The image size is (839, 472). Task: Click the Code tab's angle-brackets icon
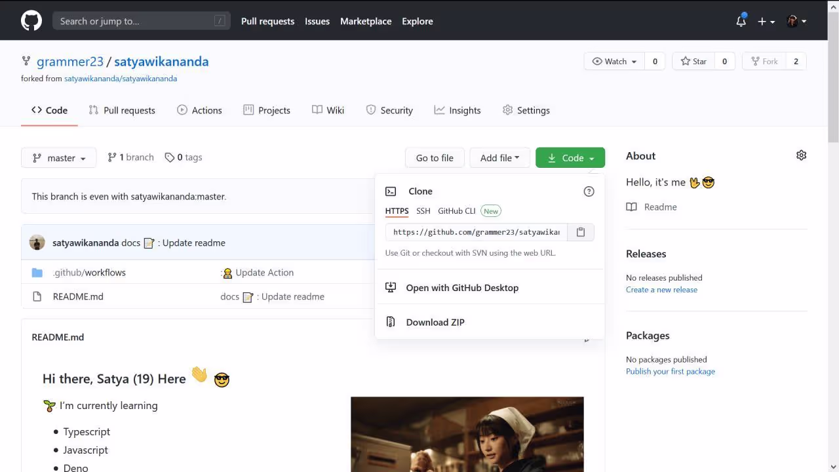[x=37, y=110]
